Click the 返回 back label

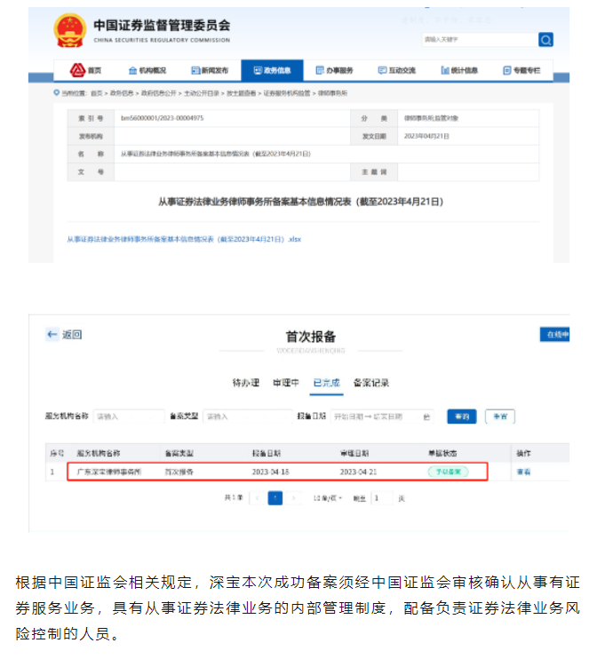pos(72,335)
